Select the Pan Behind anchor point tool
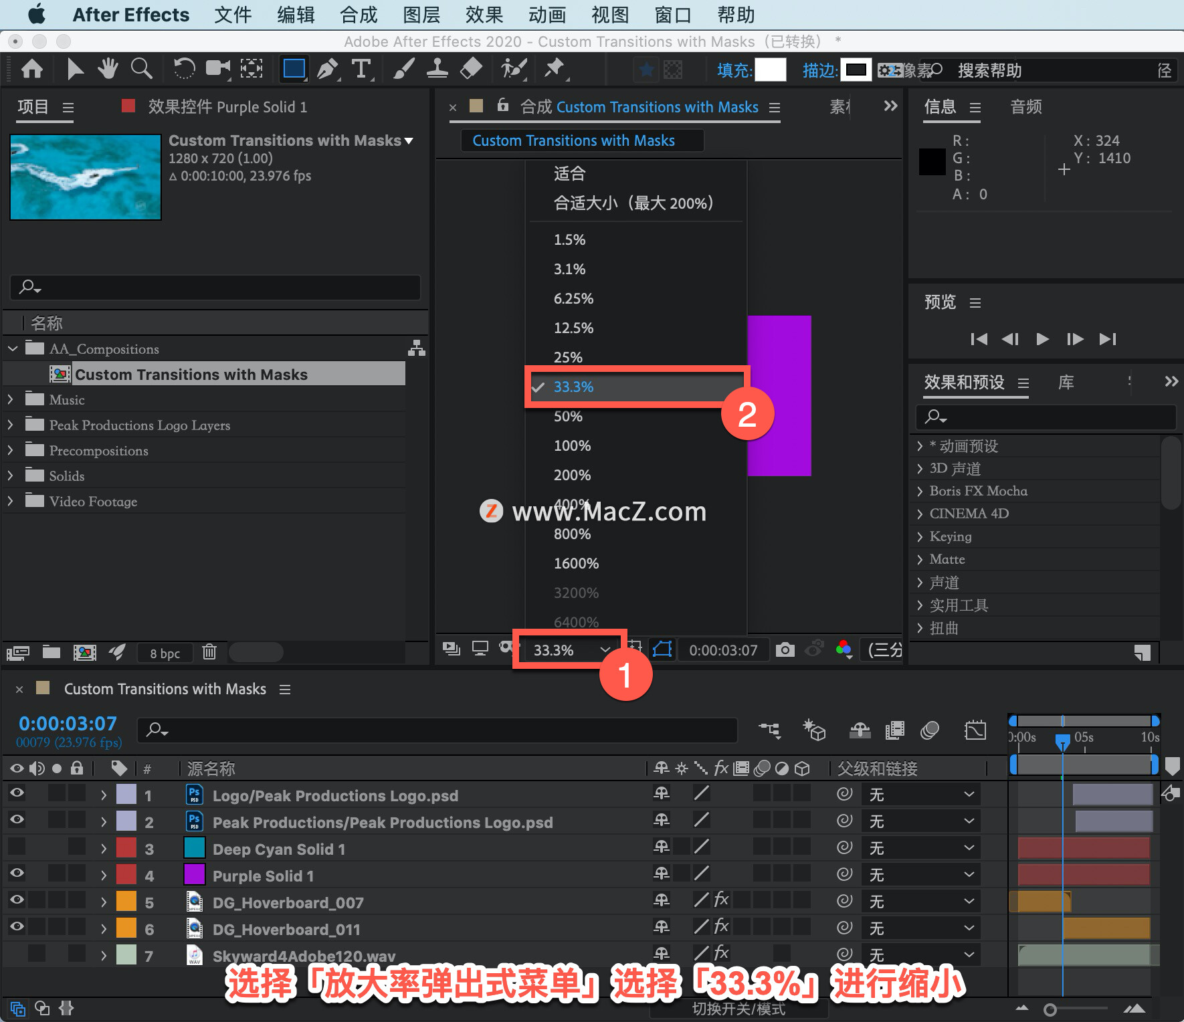Viewport: 1184px width, 1022px height. 252,68
